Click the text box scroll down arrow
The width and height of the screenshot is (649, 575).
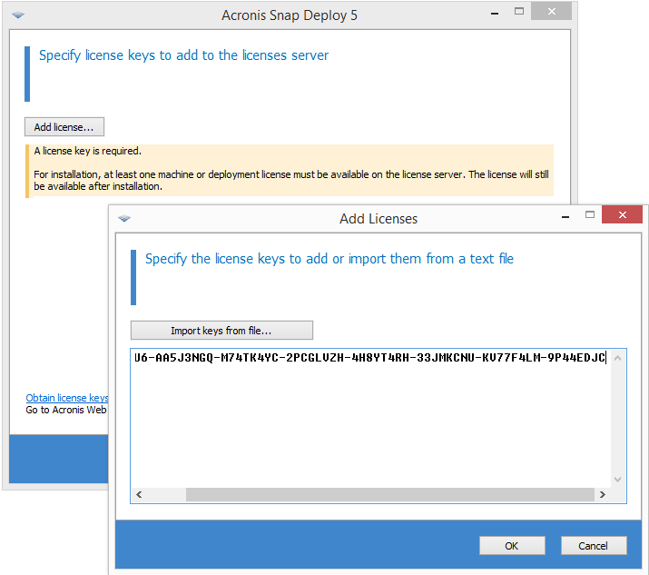click(618, 479)
